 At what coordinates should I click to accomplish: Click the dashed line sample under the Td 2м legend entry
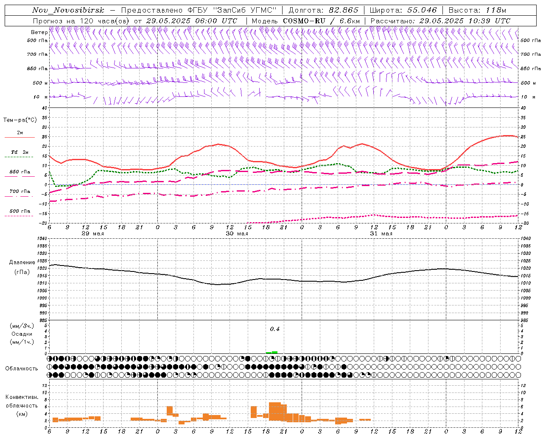pyautogui.click(x=19, y=157)
